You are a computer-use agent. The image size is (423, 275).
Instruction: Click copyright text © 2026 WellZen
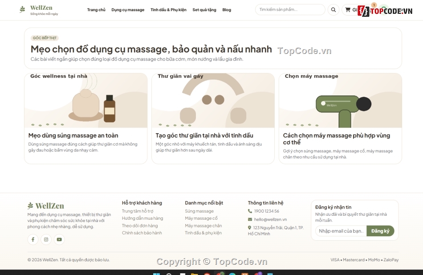[69, 259]
